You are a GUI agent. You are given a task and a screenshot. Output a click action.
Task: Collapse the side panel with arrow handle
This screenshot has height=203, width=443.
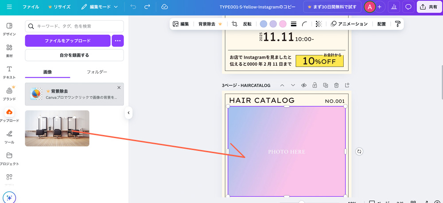128,113
